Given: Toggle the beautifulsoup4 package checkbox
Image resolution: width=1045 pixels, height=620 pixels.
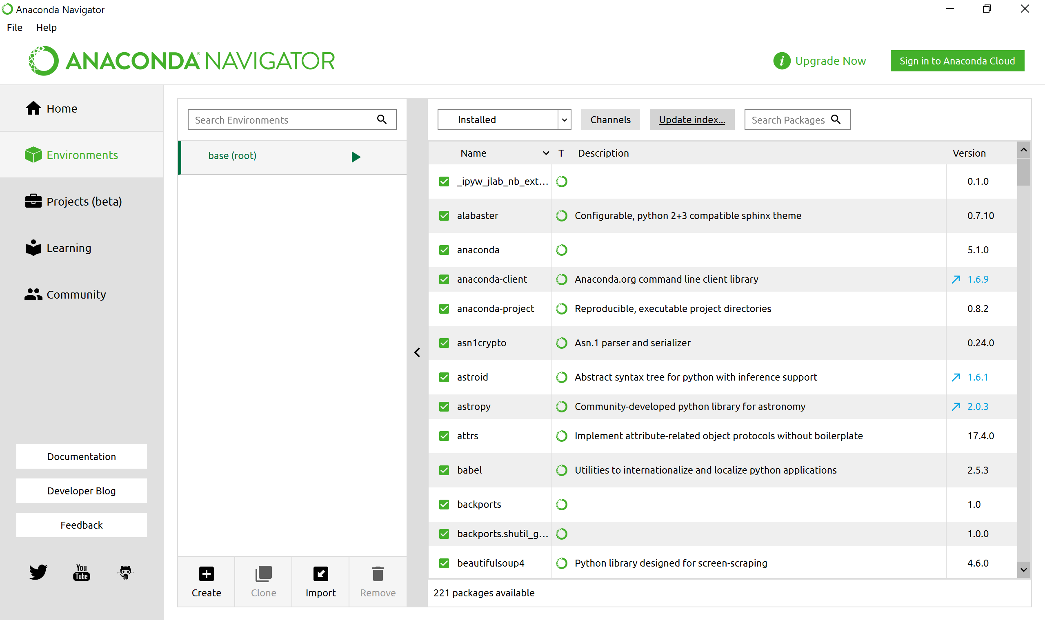Looking at the screenshot, I should coord(444,563).
